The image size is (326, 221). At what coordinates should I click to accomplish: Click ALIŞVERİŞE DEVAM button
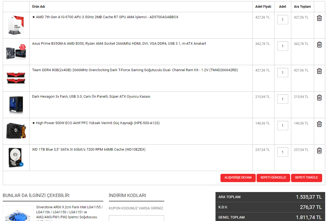click(238, 178)
